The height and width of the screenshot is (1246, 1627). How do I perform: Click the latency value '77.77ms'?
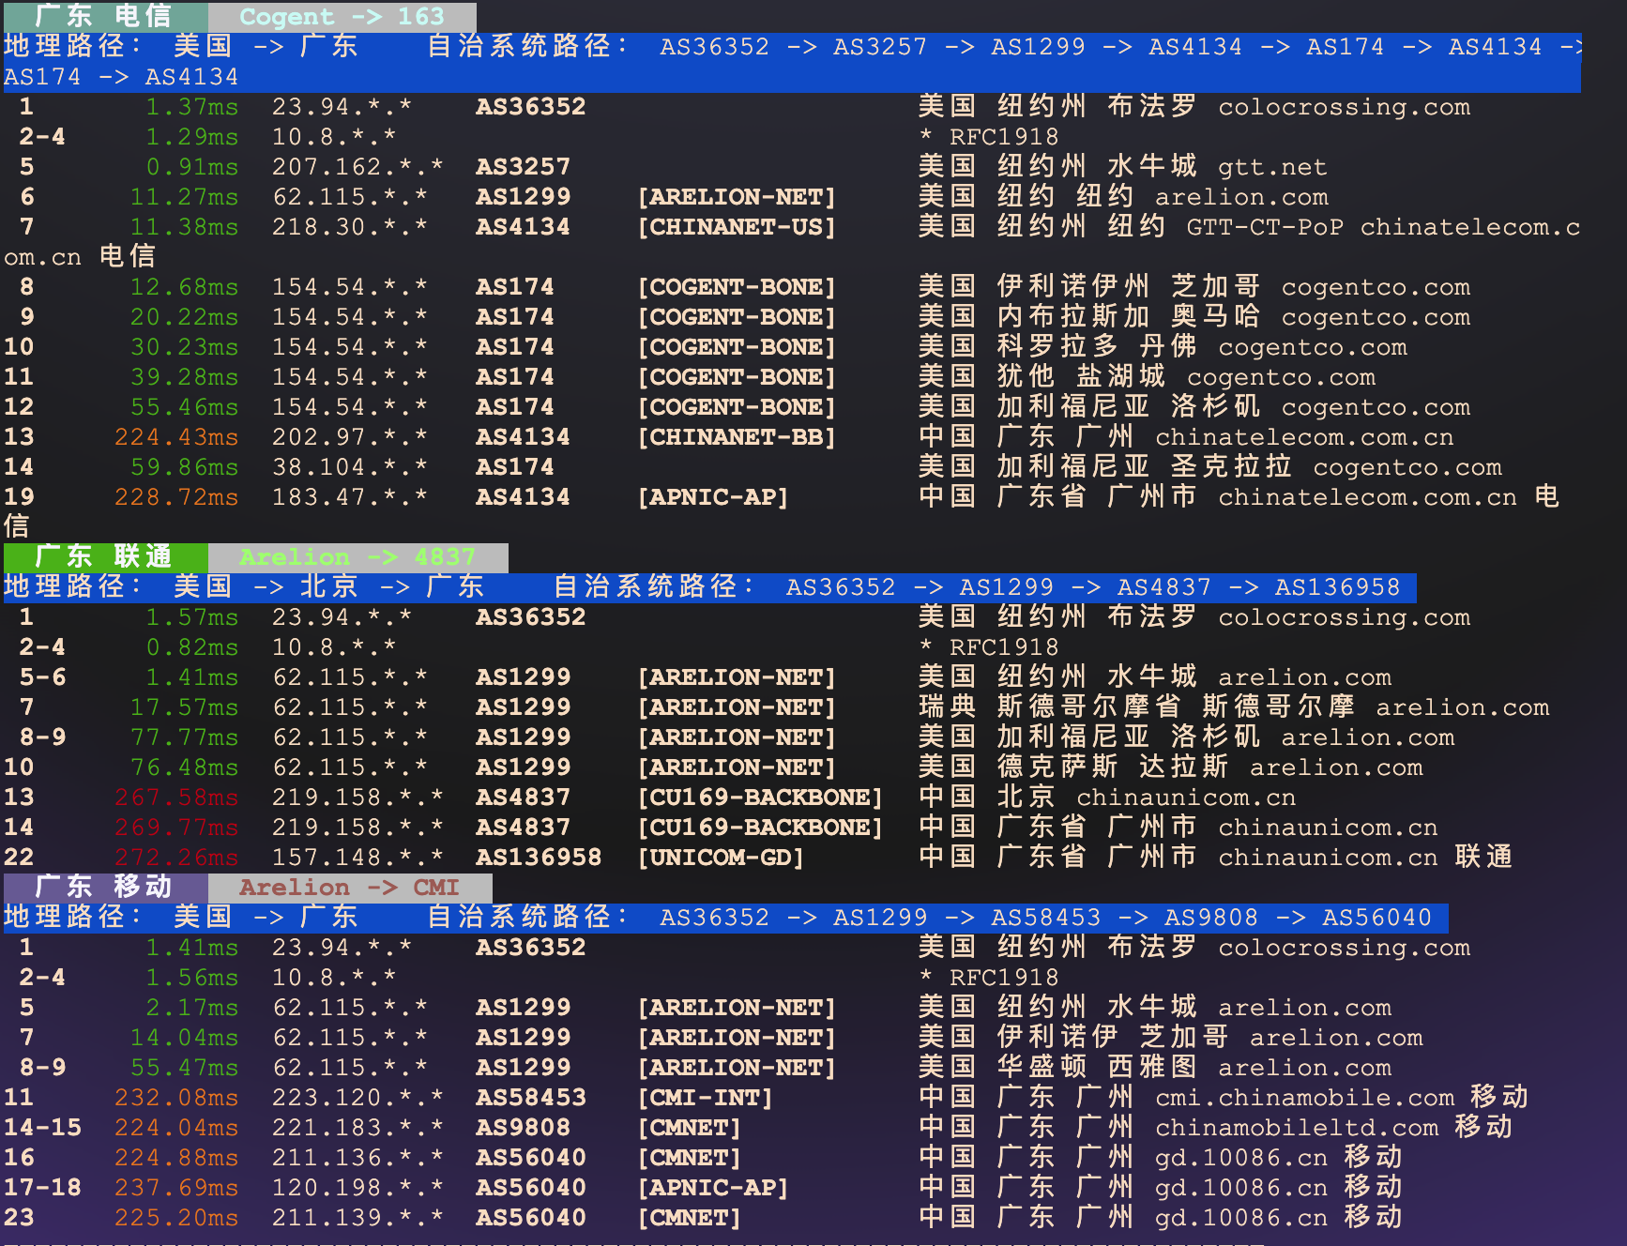pyautogui.click(x=184, y=737)
